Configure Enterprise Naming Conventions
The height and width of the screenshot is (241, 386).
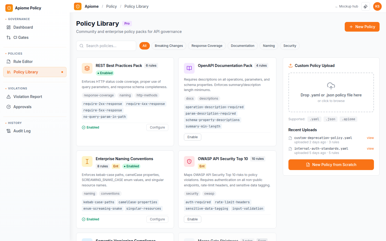pos(157,219)
